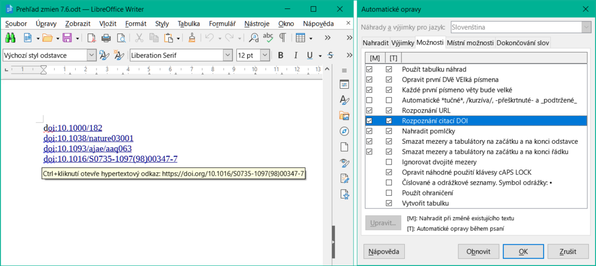Viewport: 596px width, 266px height.
Task: Open the Navigator compass icon in sidebar
Action: click(344, 132)
